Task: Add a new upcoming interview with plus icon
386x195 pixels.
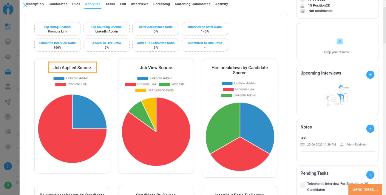Action: pyautogui.click(x=370, y=75)
